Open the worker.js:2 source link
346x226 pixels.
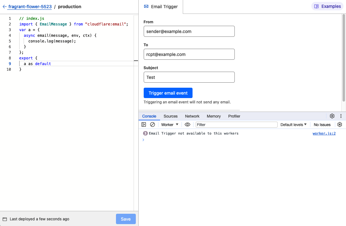coord(324,133)
